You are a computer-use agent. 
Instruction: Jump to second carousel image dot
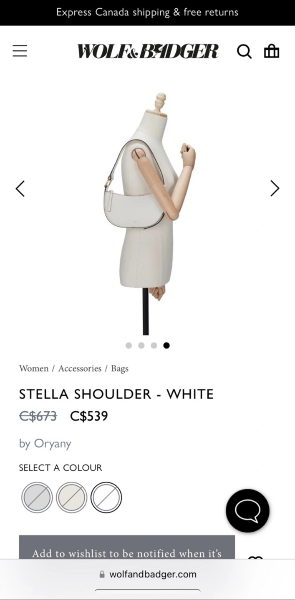[x=141, y=345]
